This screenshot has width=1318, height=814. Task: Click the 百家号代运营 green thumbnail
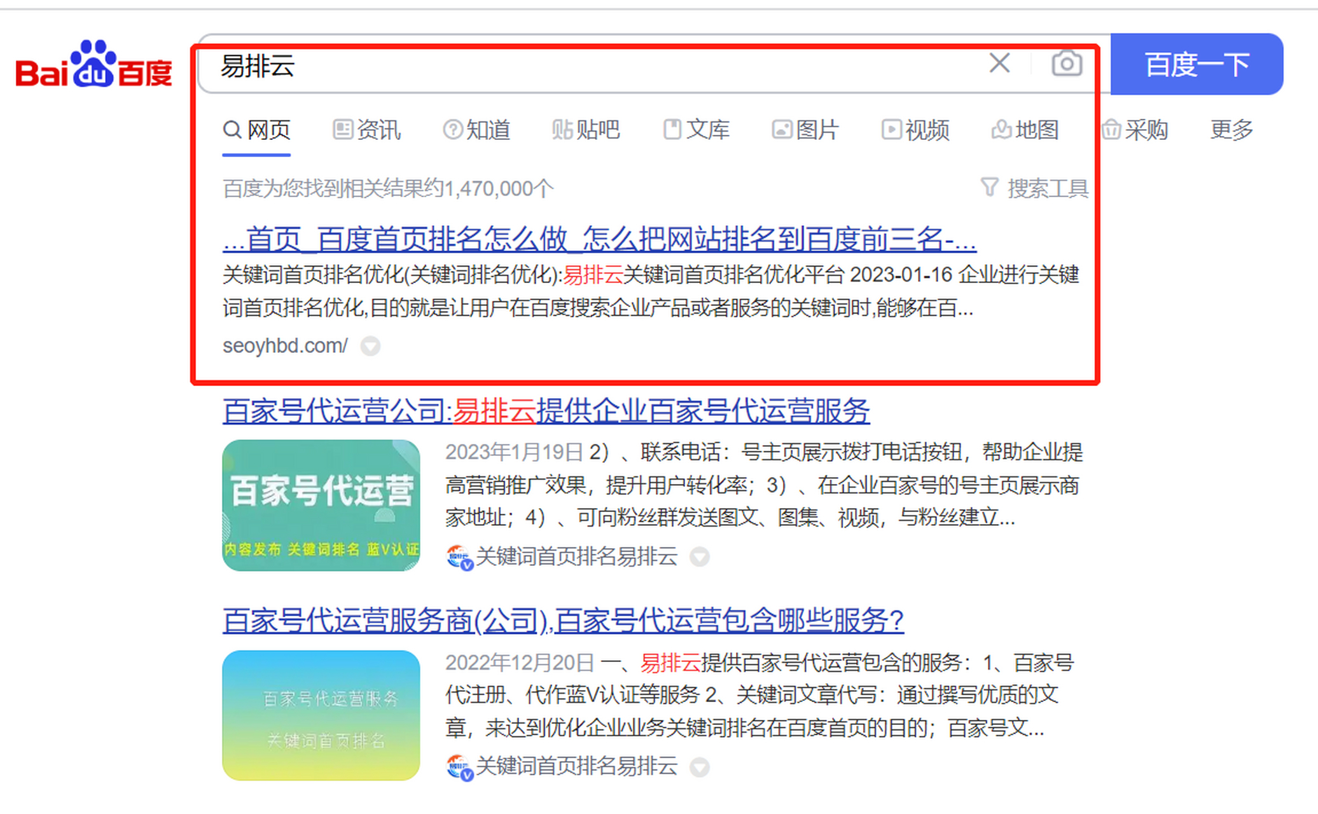[321, 505]
